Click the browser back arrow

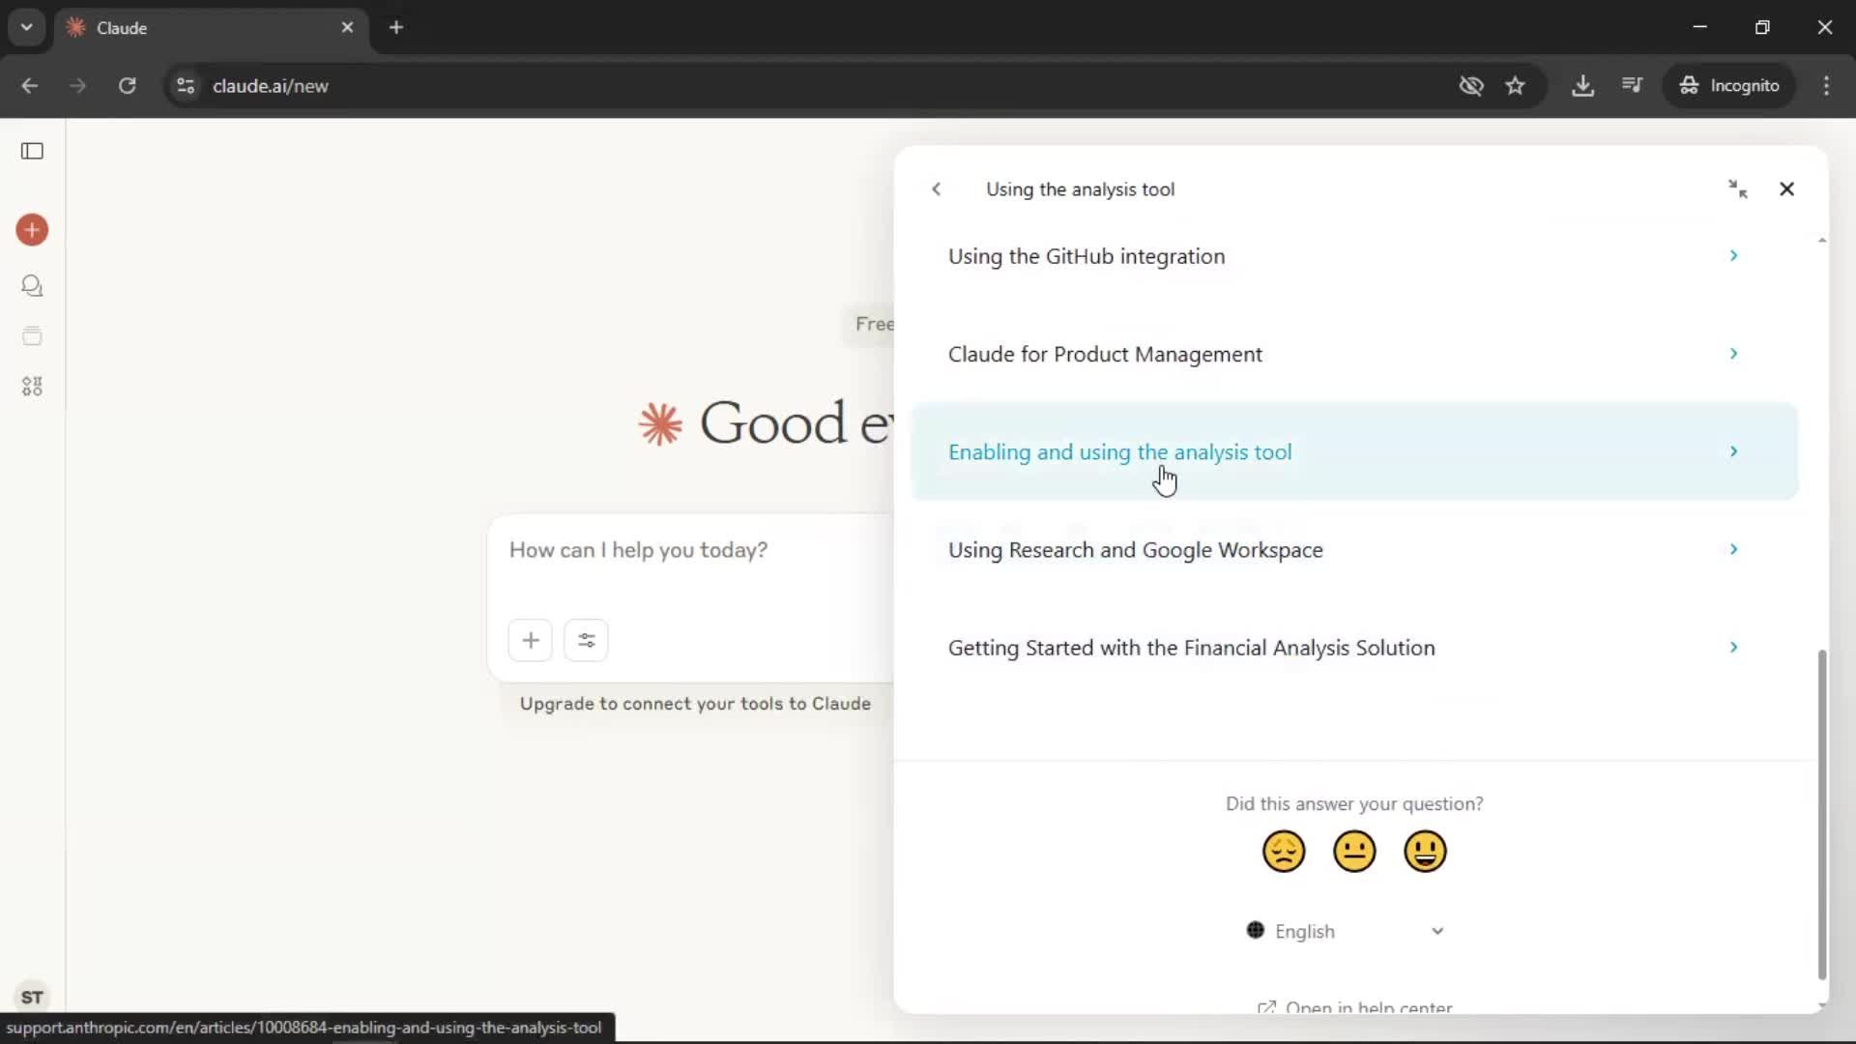[30, 86]
